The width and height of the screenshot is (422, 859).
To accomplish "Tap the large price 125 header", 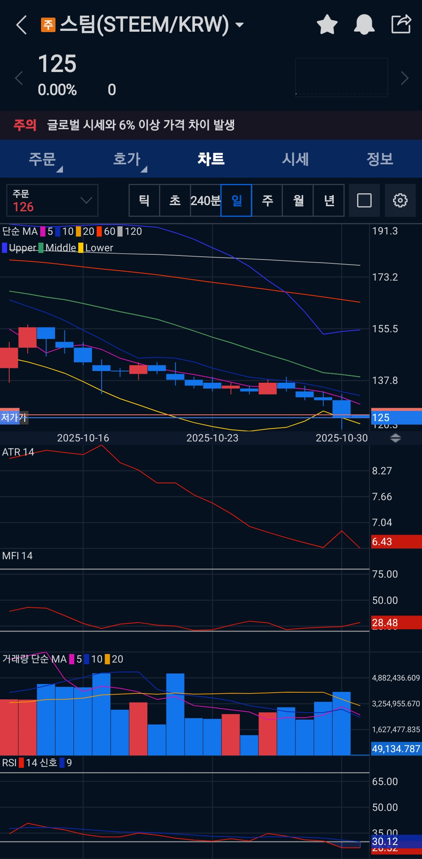I will coord(57,64).
